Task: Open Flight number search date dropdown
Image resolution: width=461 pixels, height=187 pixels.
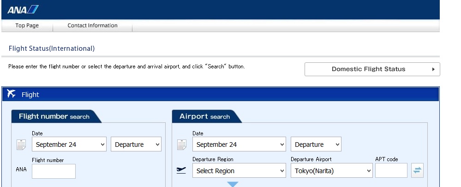Action: point(69,145)
